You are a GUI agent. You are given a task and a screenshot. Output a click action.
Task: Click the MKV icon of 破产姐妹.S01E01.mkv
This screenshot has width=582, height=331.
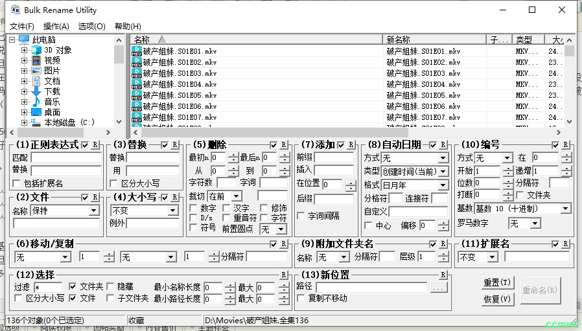137,51
